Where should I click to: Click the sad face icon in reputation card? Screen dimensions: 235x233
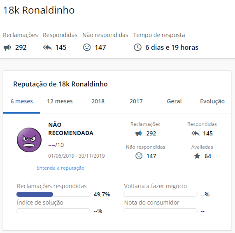tap(139, 156)
